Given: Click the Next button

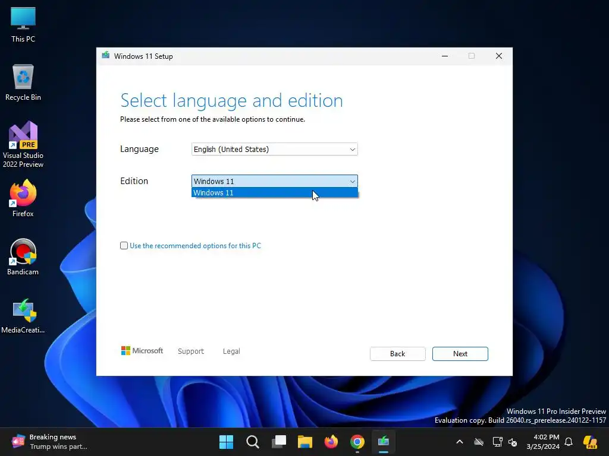Looking at the screenshot, I should (x=460, y=354).
